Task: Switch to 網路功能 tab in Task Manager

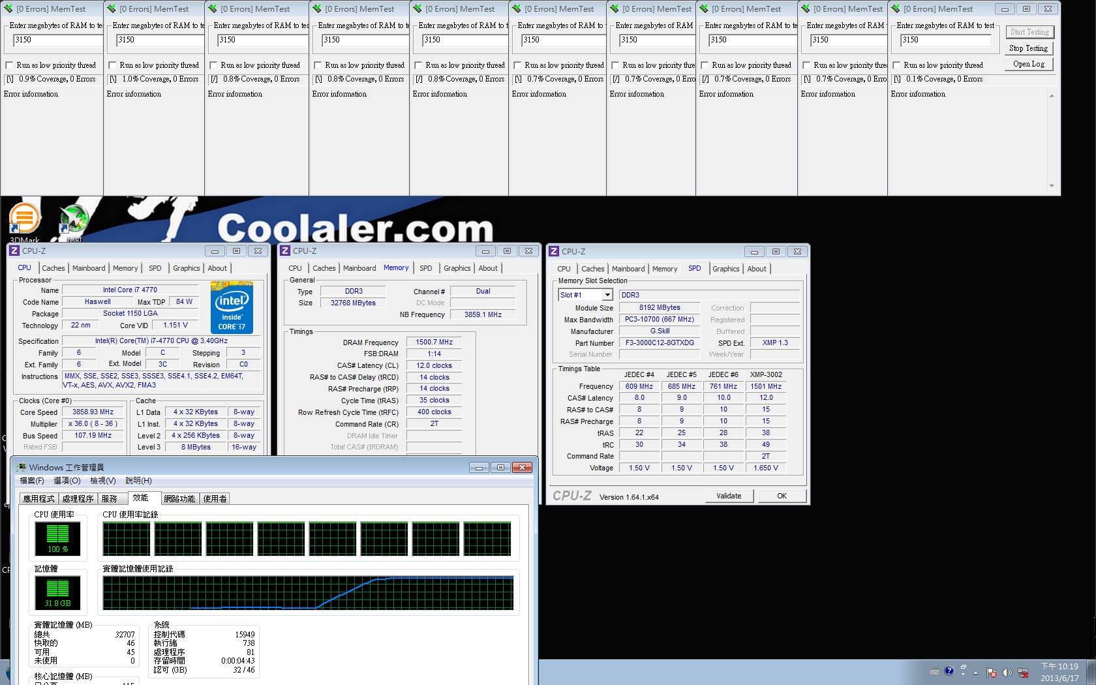Action: pos(179,498)
